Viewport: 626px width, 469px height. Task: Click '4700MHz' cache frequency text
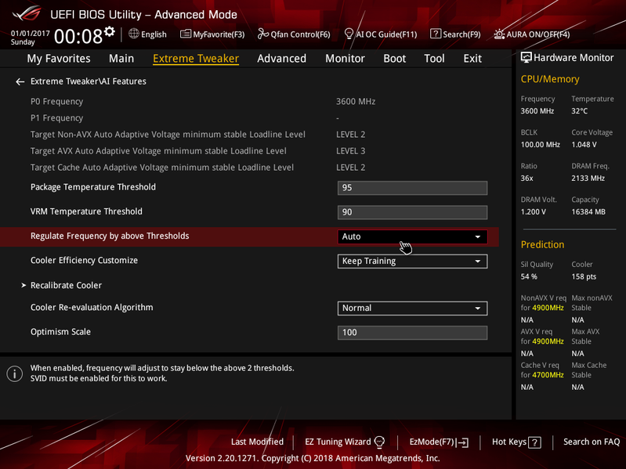point(548,375)
